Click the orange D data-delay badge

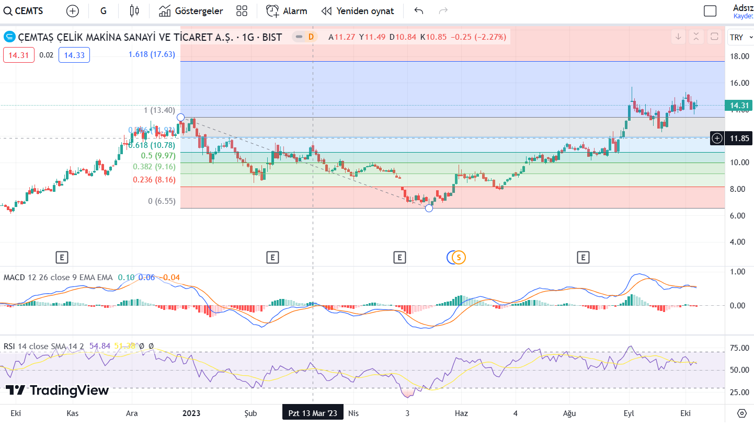coord(311,37)
